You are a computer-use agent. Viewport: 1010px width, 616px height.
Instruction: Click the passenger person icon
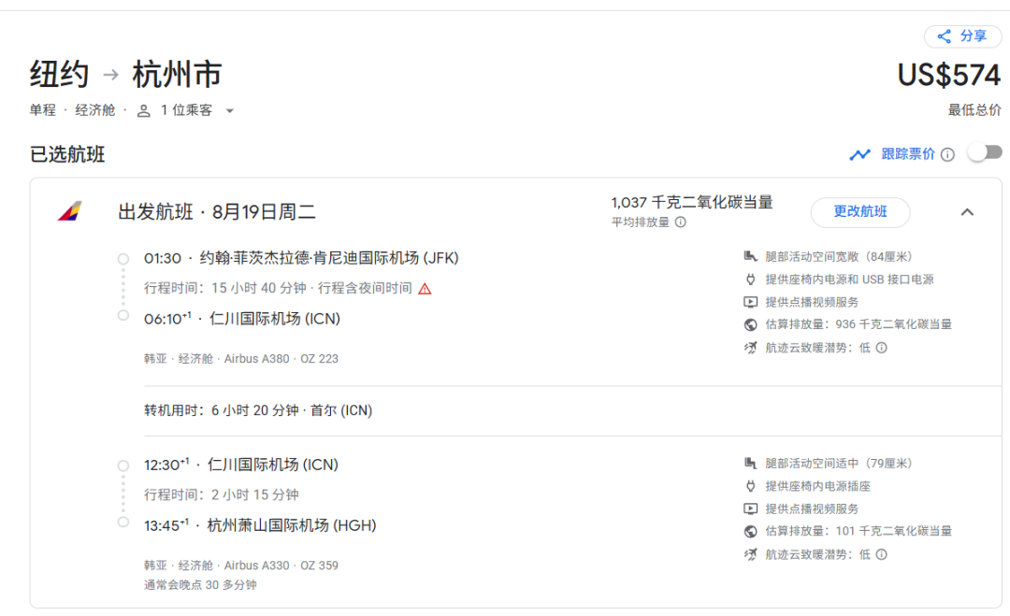click(x=143, y=111)
